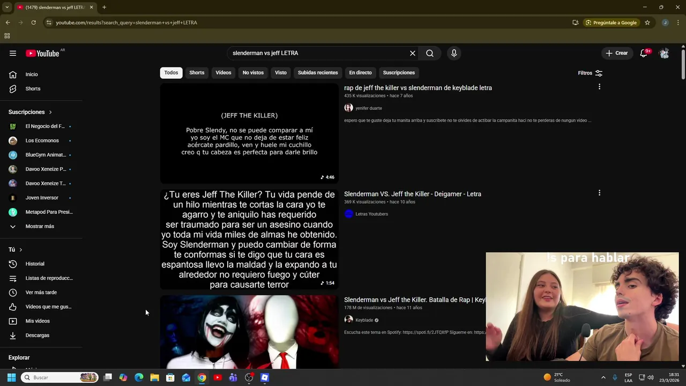Click Pregúntale a Google button
The image size is (686, 386).
pyautogui.click(x=612, y=23)
